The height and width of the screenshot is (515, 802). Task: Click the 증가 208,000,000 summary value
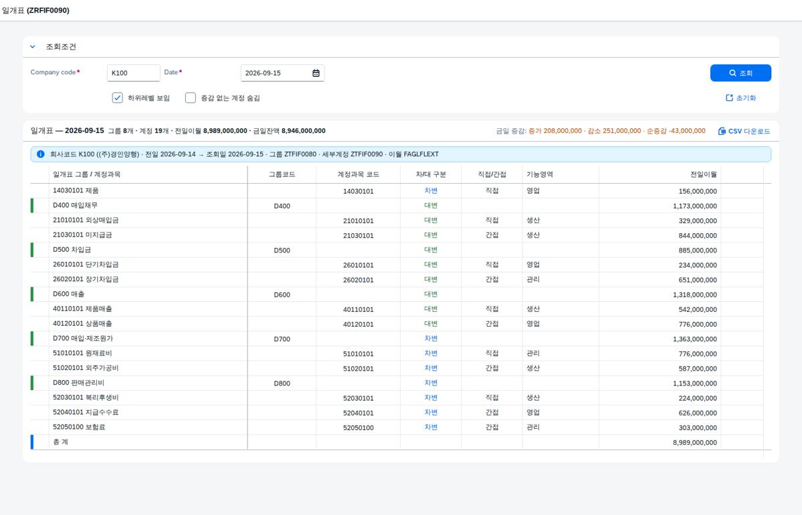point(555,131)
